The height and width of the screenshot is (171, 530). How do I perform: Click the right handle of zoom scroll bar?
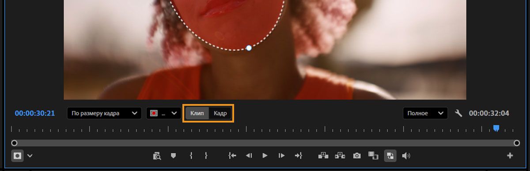pos(517,143)
